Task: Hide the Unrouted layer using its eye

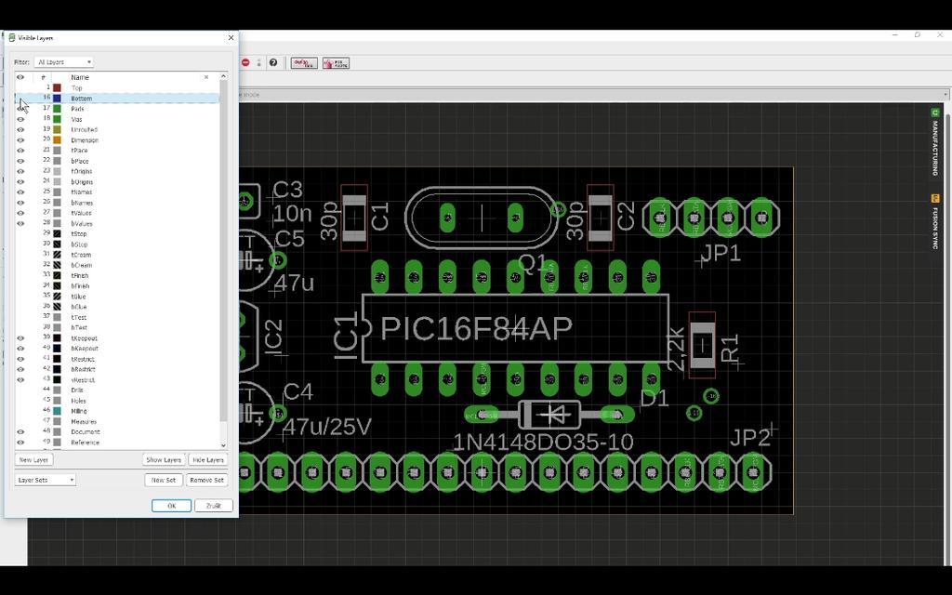Action: pyautogui.click(x=20, y=130)
